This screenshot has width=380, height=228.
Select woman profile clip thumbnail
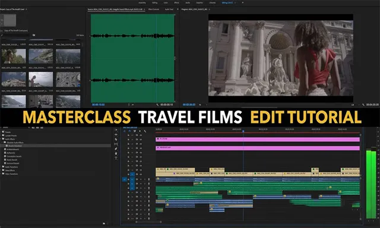click(x=14, y=56)
